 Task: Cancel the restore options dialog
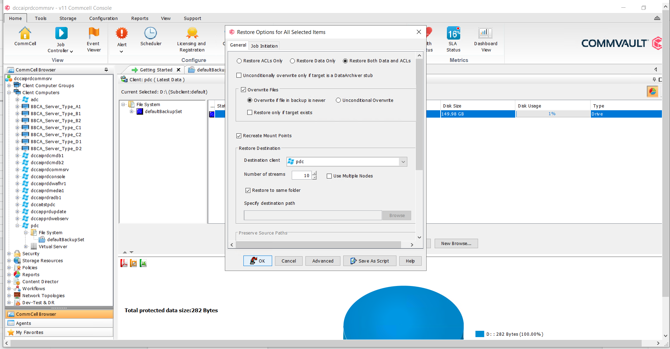click(289, 261)
